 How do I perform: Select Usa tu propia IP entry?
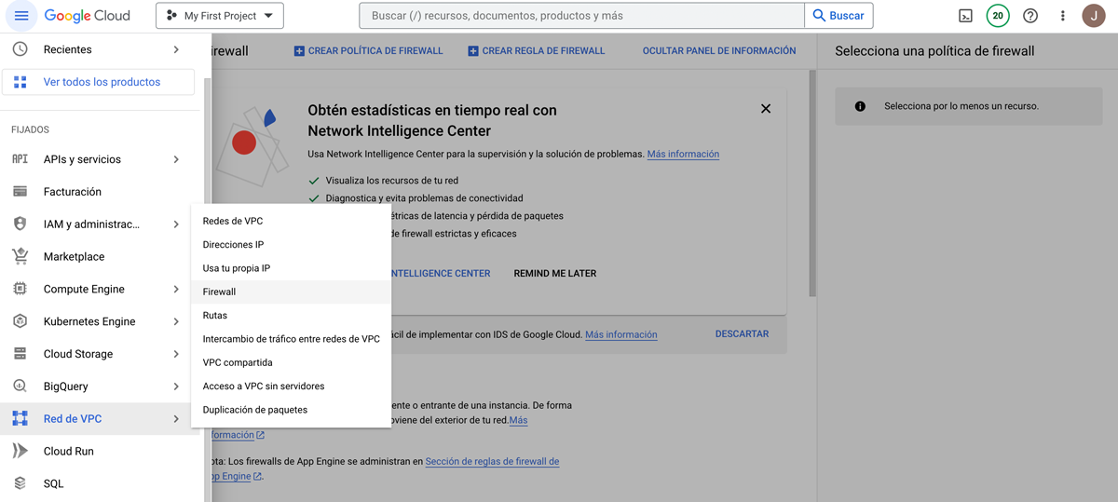pyautogui.click(x=291, y=268)
